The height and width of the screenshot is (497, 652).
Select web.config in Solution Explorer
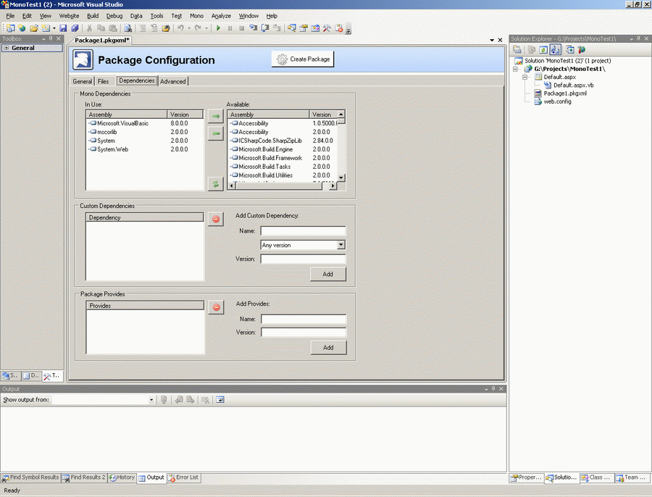[557, 101]
